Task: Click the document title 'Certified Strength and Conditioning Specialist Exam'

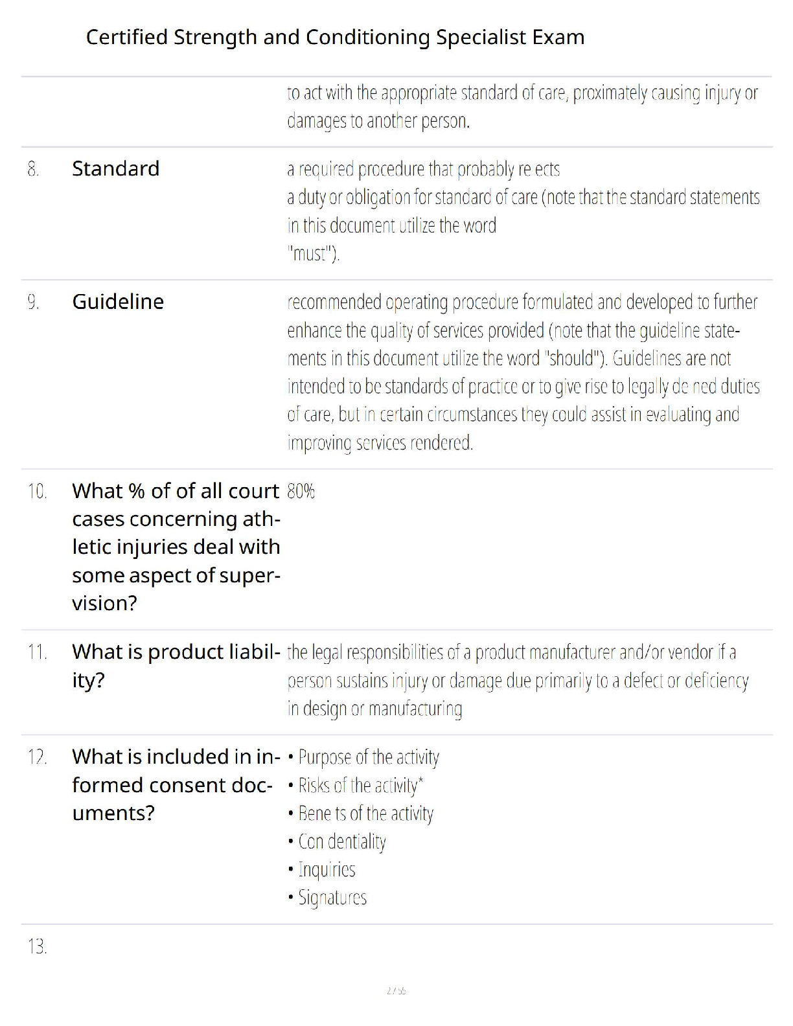Action: [335, 37]
